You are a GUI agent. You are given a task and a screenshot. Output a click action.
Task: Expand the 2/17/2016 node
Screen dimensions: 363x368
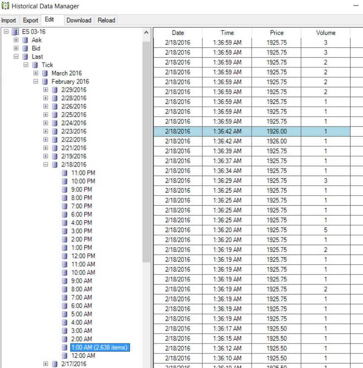click(46, 364)
